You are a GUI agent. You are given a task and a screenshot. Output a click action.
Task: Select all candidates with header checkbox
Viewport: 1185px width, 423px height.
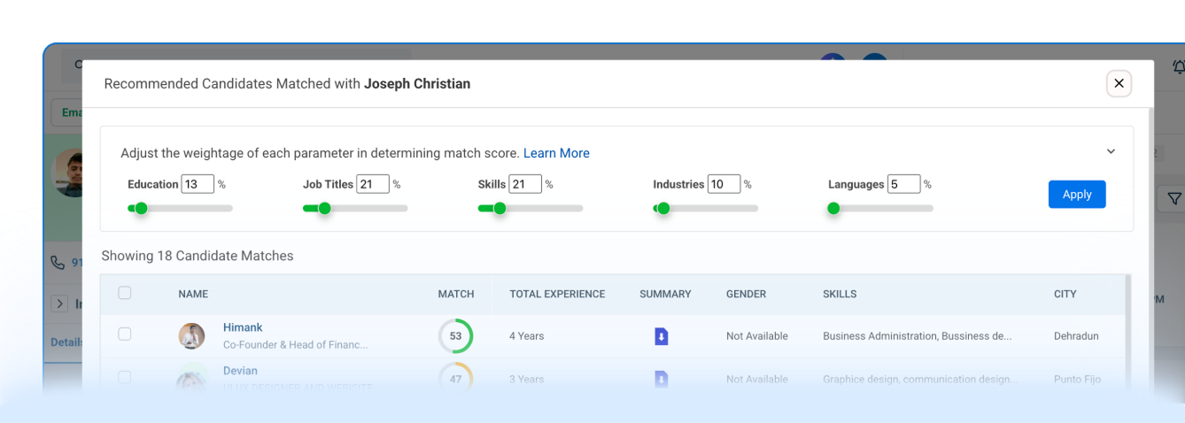[x=125, y=293]
